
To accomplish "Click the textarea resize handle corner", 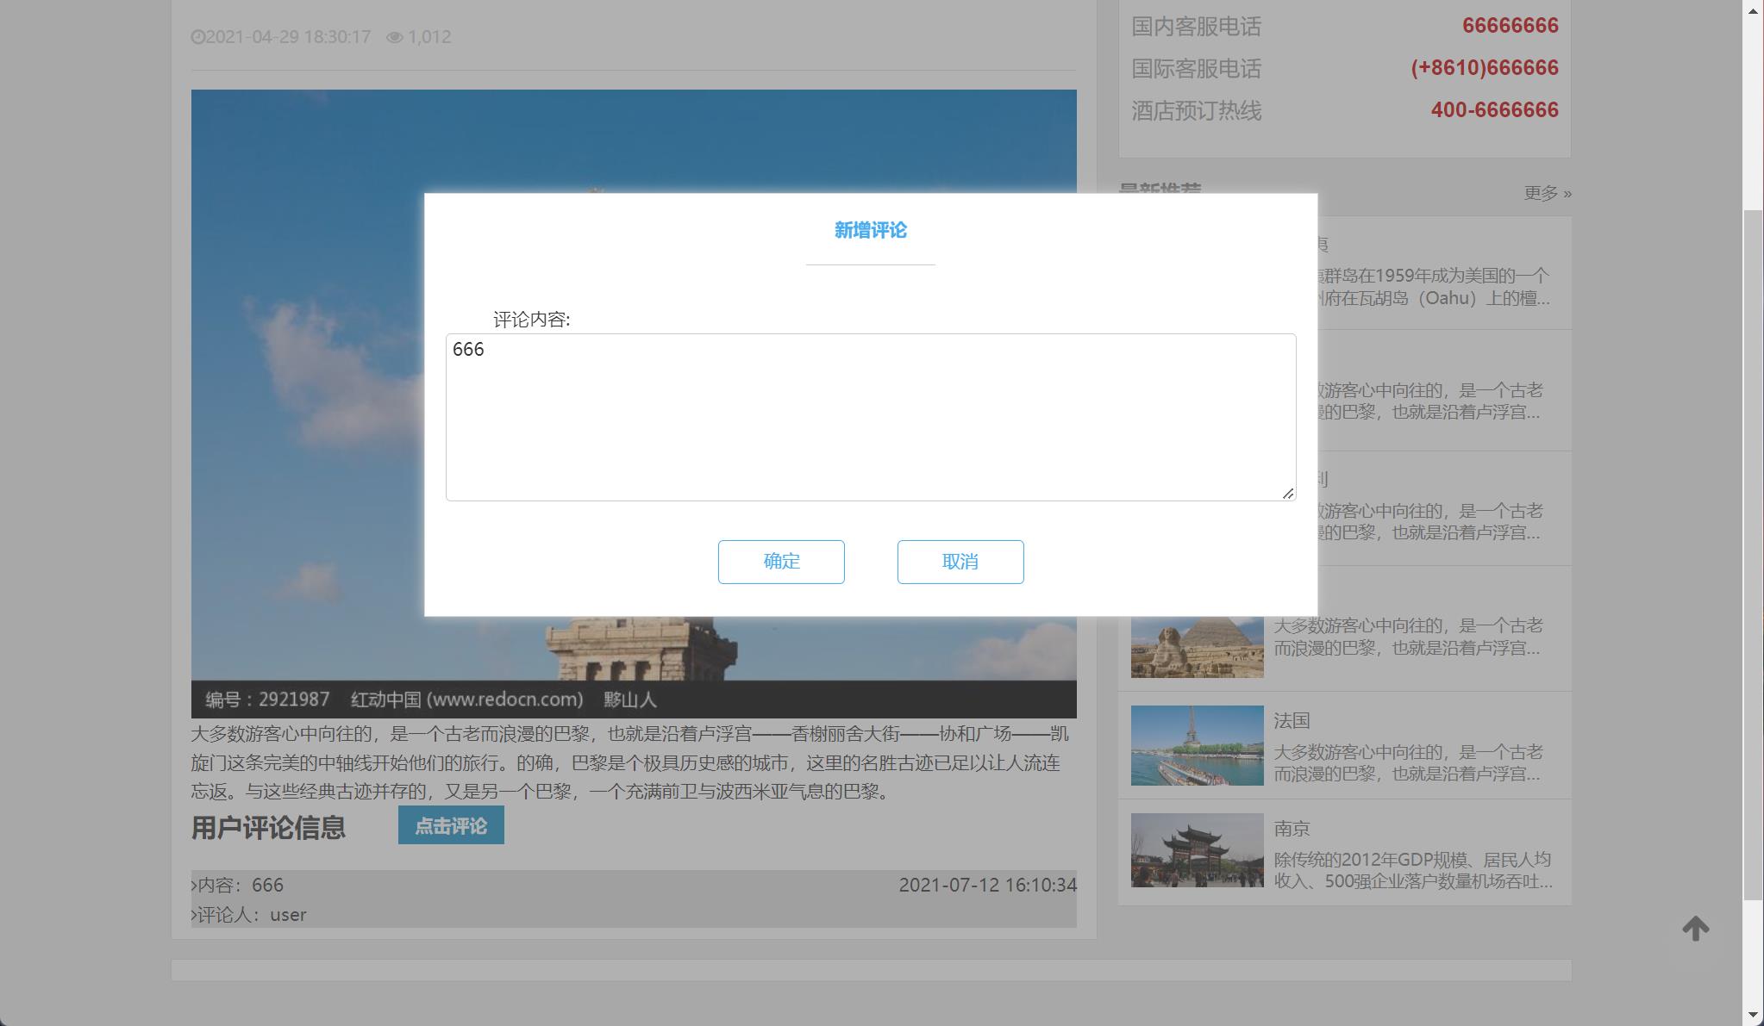I will (x=1288, y=492).
